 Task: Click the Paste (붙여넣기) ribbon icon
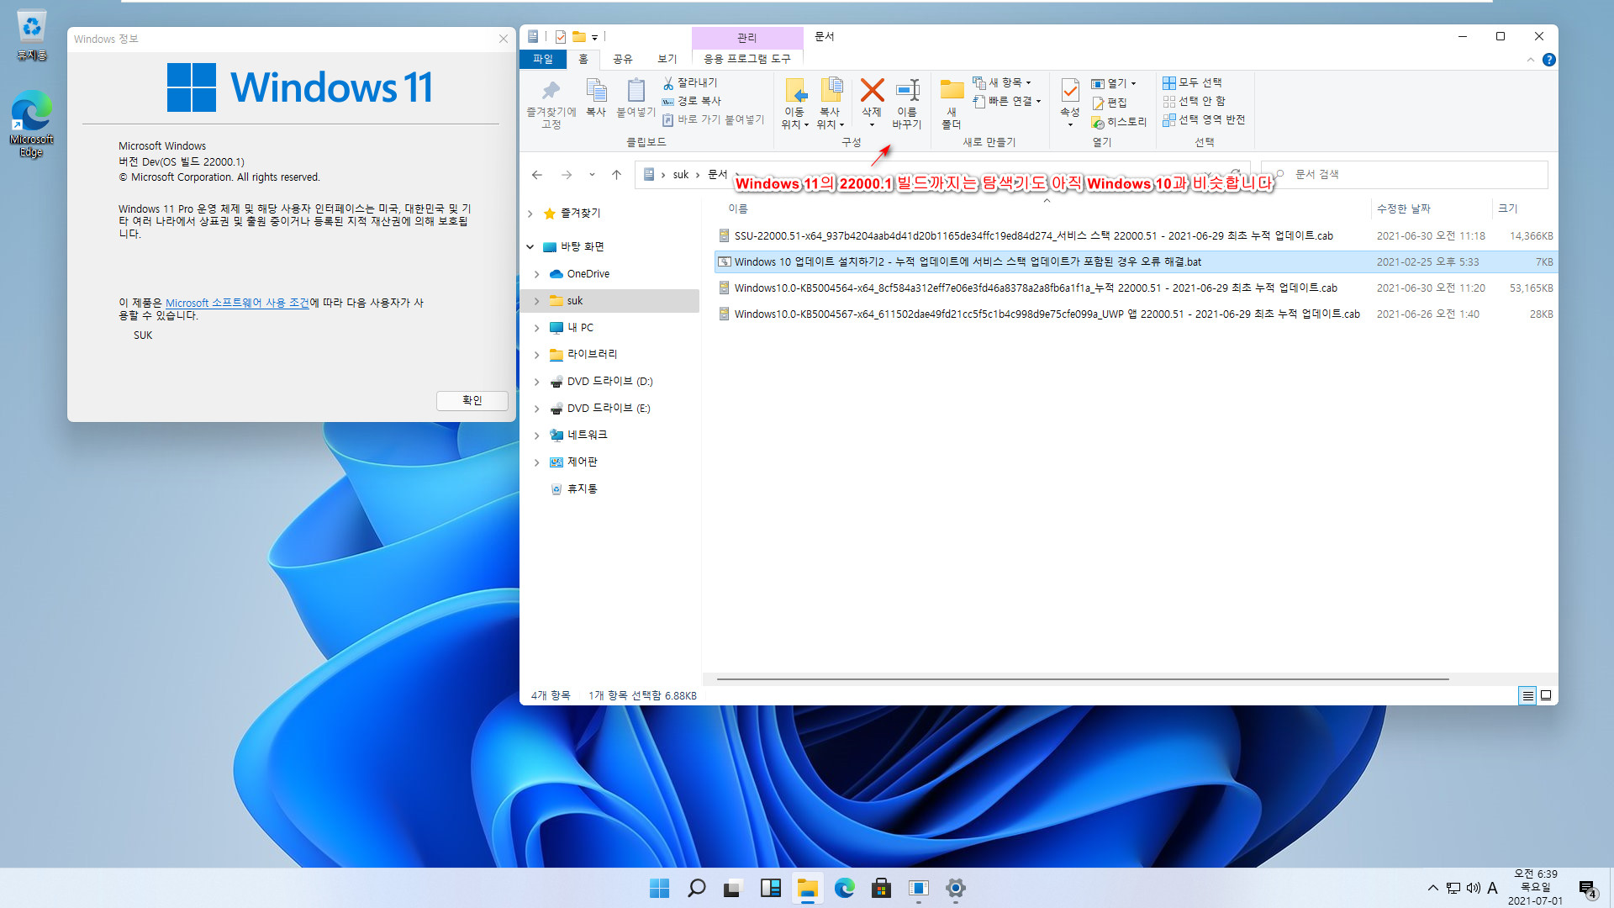tap(636, 91)
